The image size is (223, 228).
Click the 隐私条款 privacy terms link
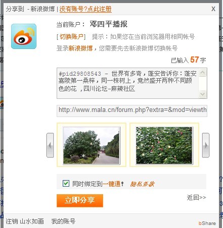142,184
